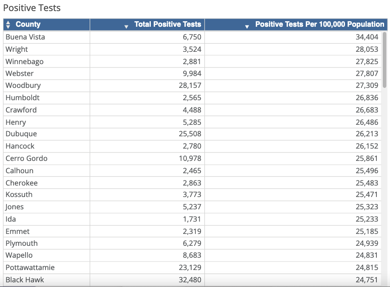Screen dimensions: 390x287
Task: Click the sort triangle in Positive Tests Per 100,000 header
Action: 247,27
